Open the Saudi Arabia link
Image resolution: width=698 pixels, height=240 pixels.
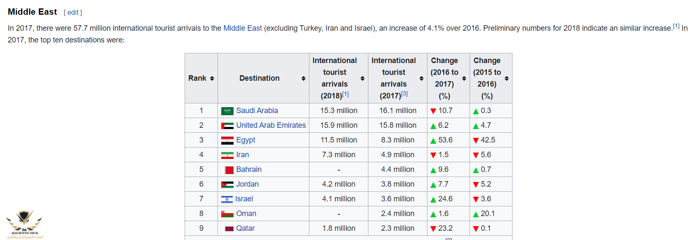(x=257, y=111)
